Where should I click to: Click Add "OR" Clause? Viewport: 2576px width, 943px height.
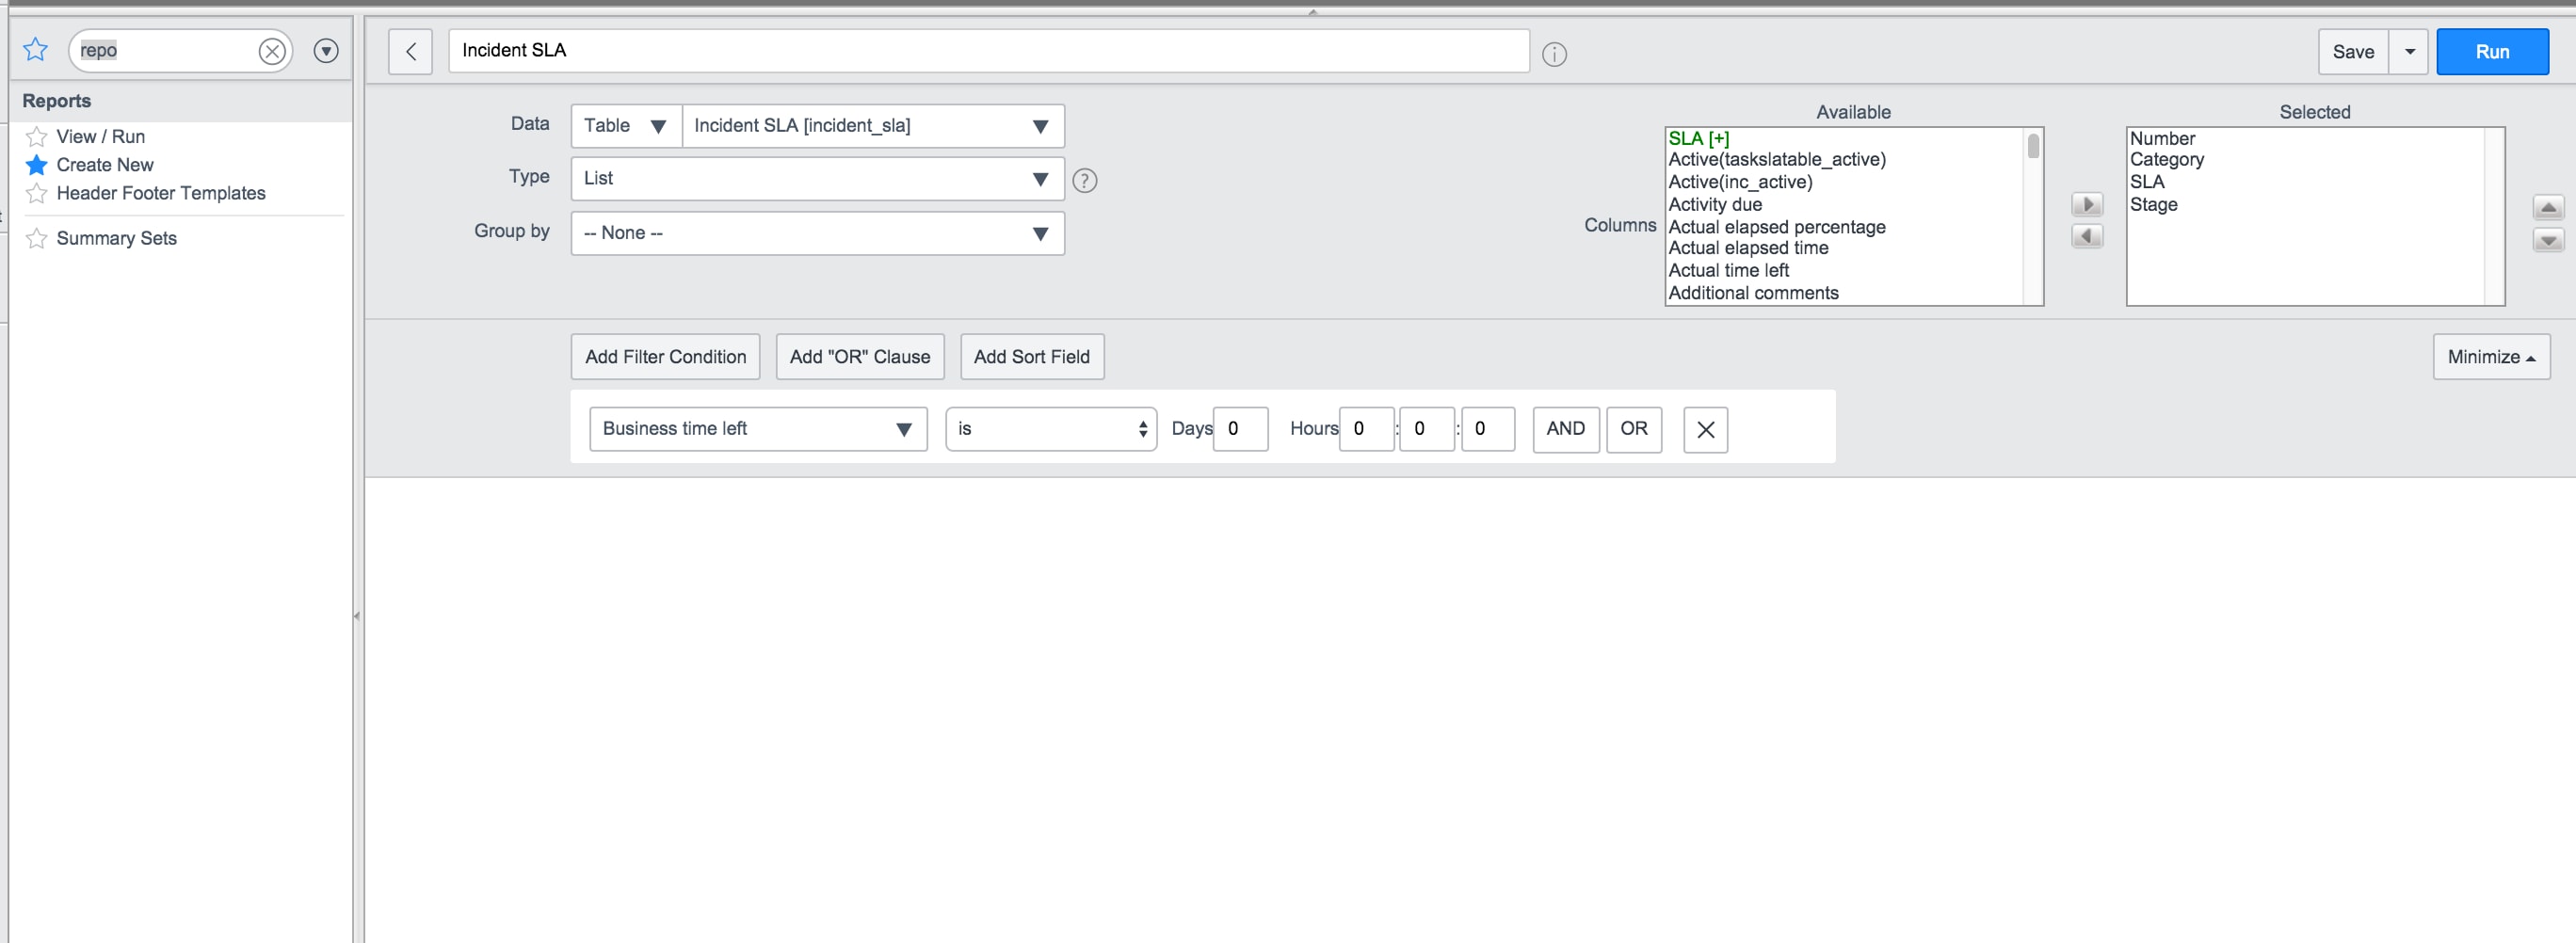click(x=859, y=357)
